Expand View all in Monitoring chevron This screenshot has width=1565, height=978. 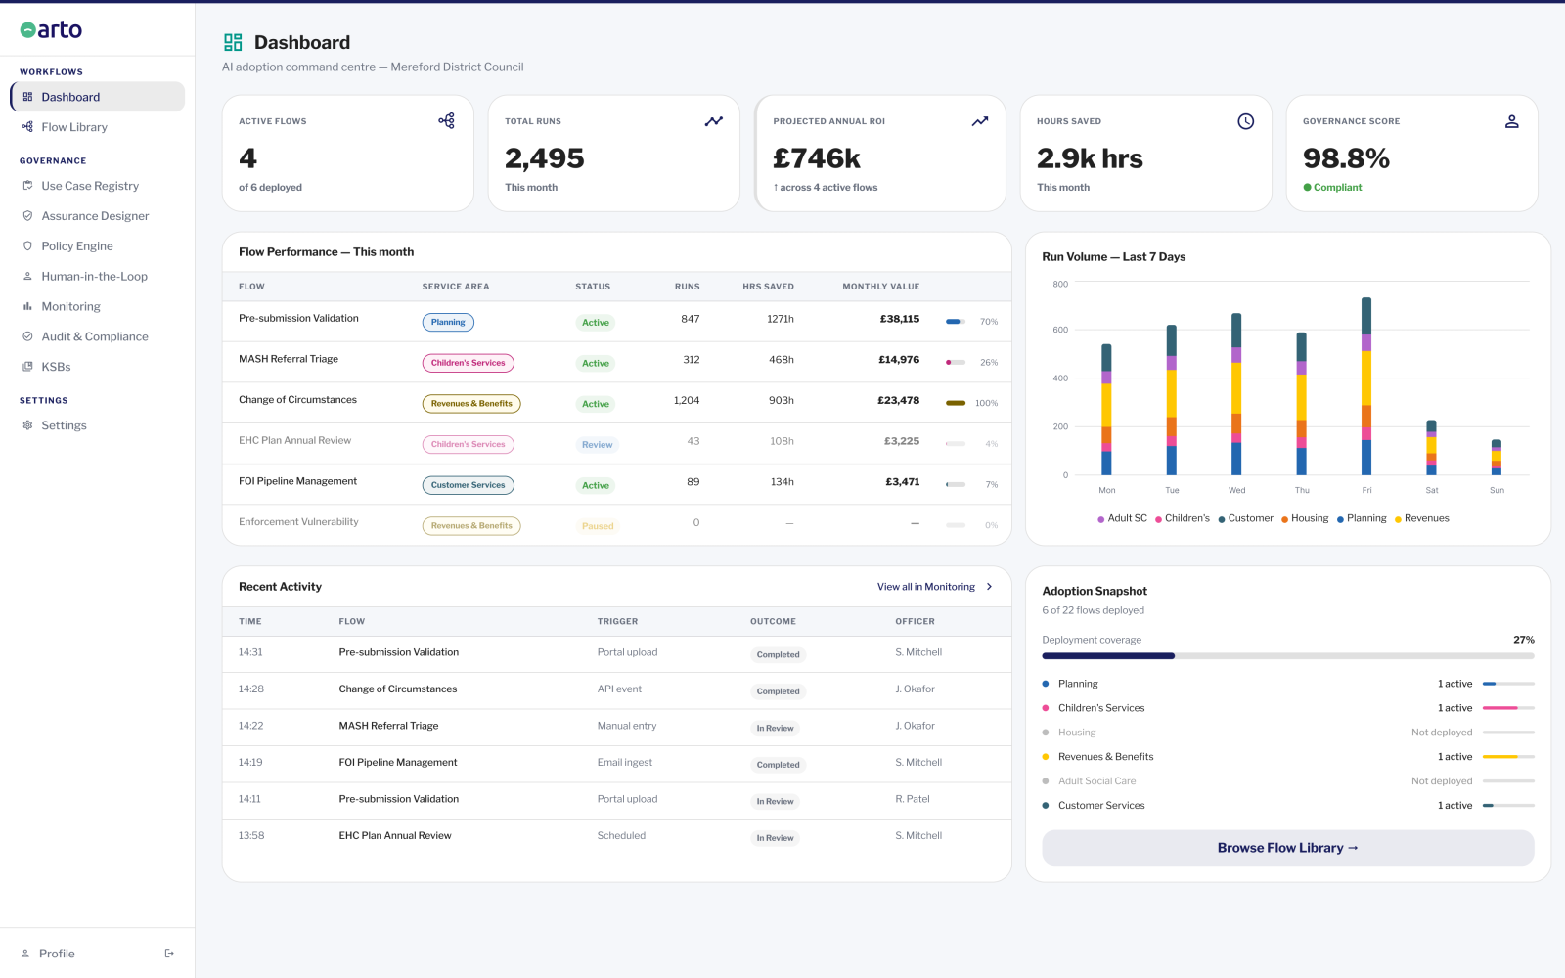click(990, 587)
